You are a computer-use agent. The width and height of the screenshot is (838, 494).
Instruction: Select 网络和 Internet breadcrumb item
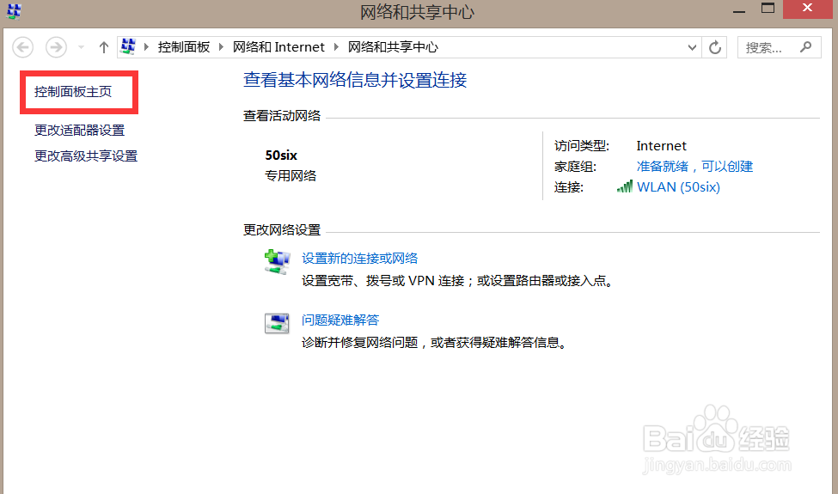pyautogui.click(x=278, y=47)
